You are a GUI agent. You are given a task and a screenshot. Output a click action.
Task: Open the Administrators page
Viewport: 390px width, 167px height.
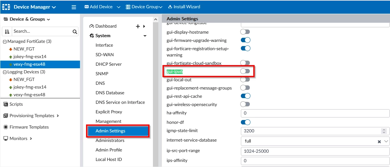pos(110,140)
